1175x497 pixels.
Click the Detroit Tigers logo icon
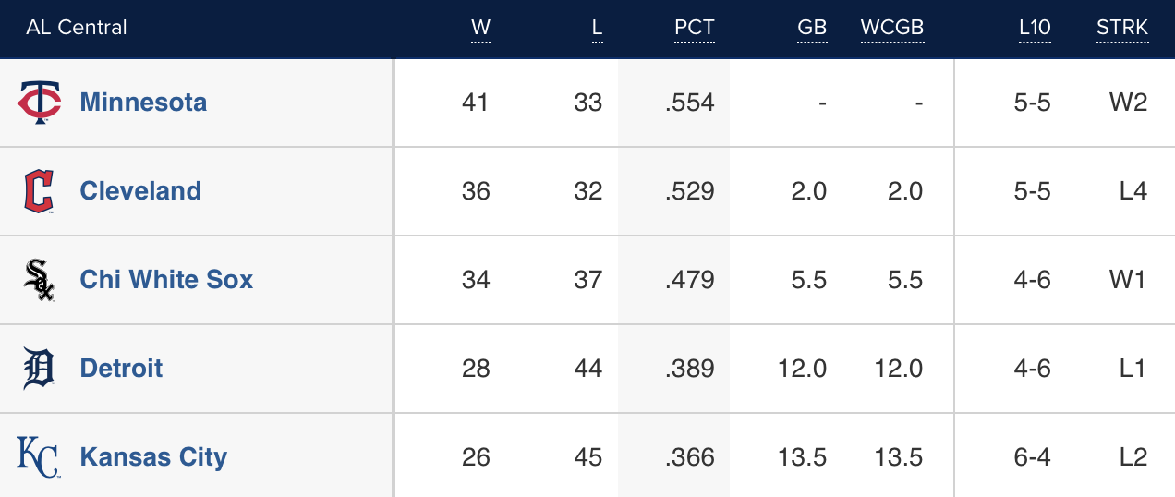(x=39, y=369)
